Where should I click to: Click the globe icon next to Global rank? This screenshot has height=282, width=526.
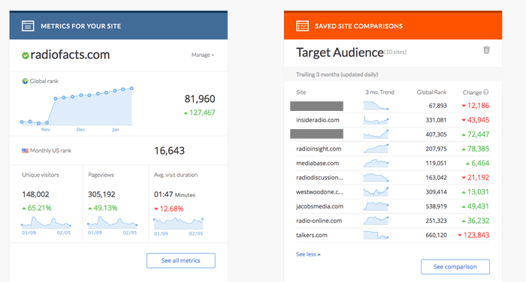(x=25, y=81)
